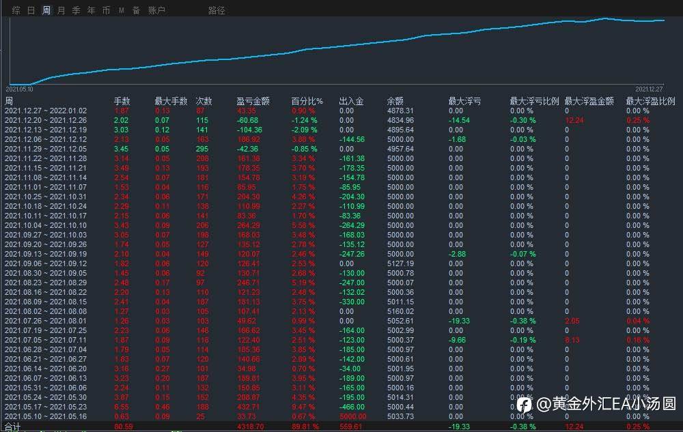
Task: Open the 路径 path tab
Action: point(217,10)
